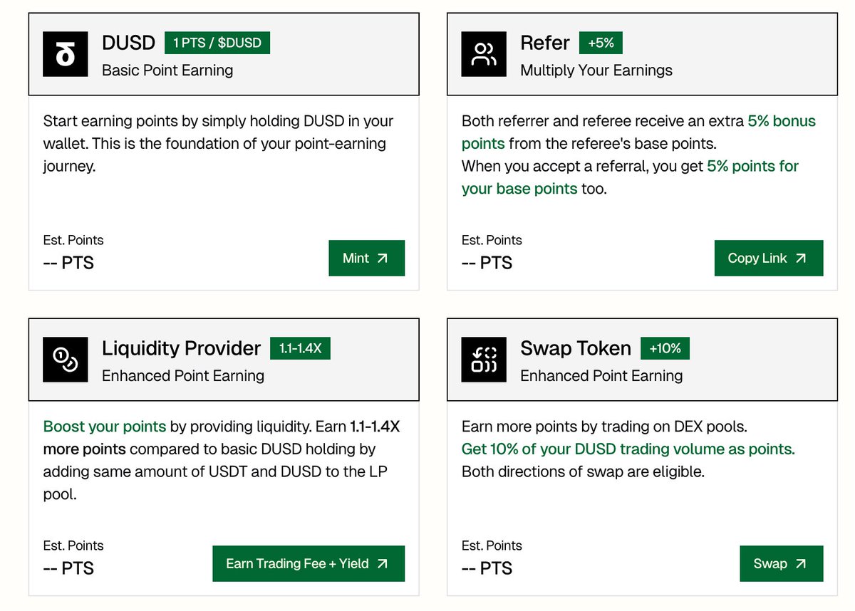Click the Swap Token icon
This screenshot has width=855, height=611.
pos(484,360)
